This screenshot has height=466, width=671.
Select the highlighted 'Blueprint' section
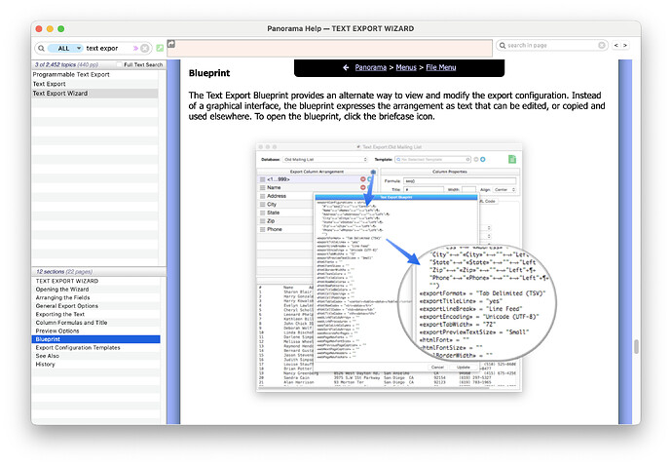click(95, 339)
